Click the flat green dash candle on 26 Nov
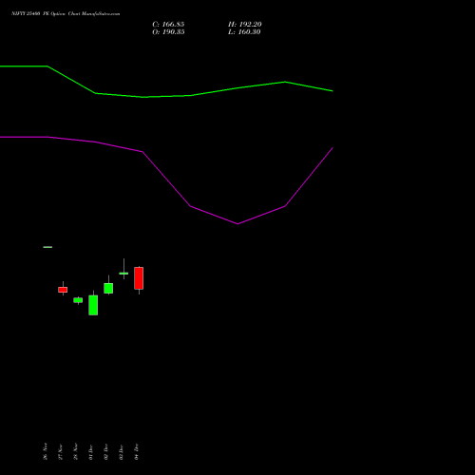475x475 pixels. click(x=47, y=247)
